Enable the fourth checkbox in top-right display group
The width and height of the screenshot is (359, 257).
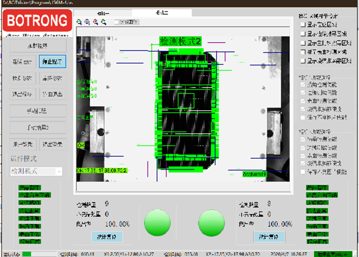tap(303, 52)
